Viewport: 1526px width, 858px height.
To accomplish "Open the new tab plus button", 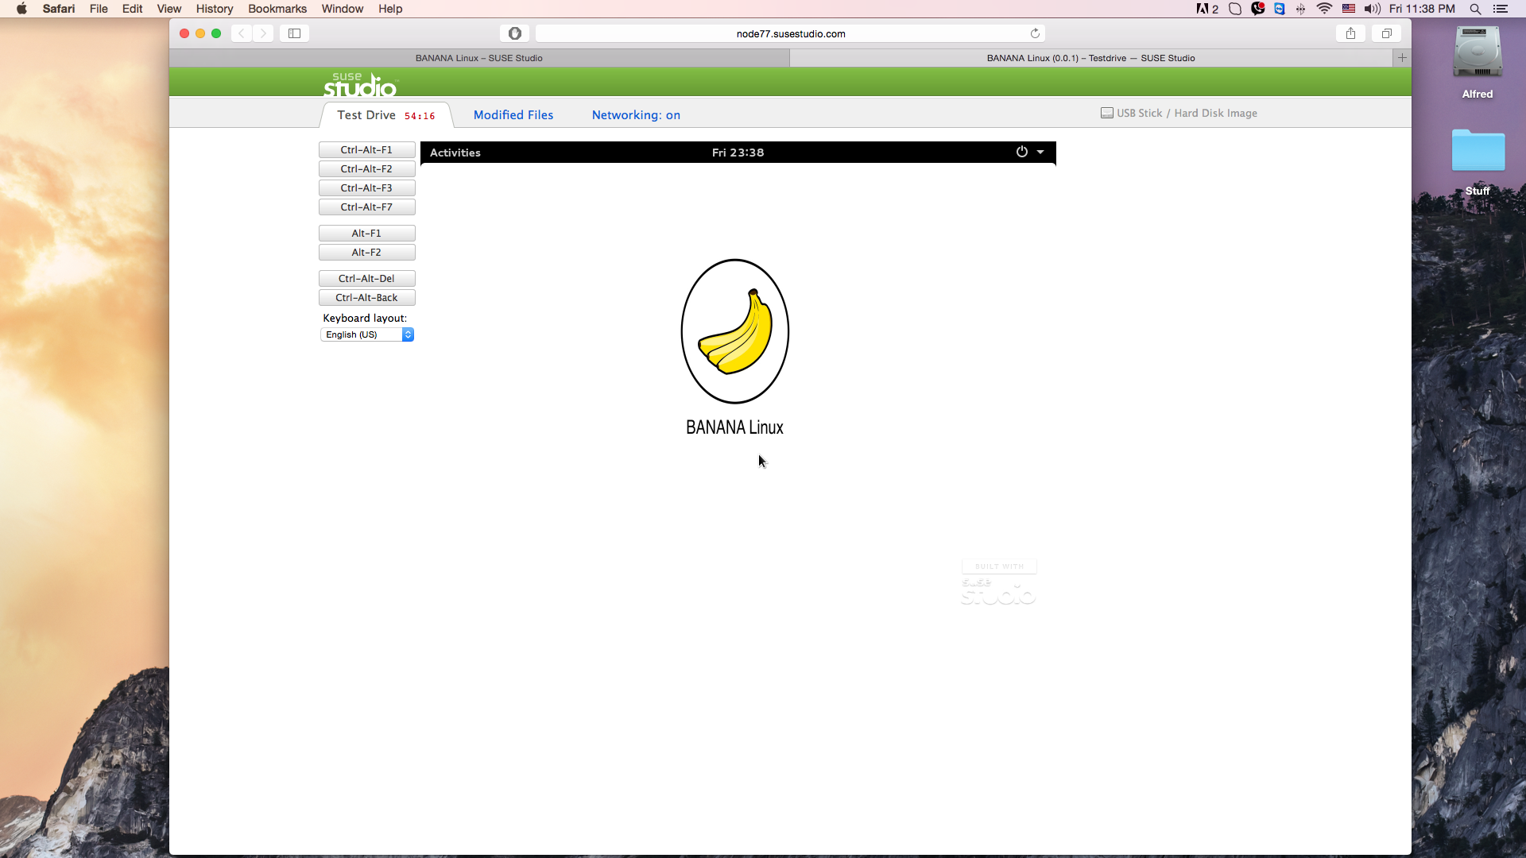I will (x=1402, y=58).
